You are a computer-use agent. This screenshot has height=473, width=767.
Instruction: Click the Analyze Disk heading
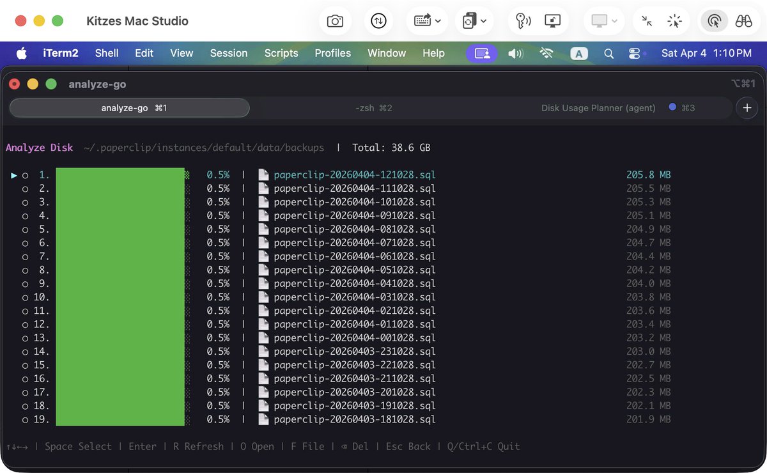(40, 148)
